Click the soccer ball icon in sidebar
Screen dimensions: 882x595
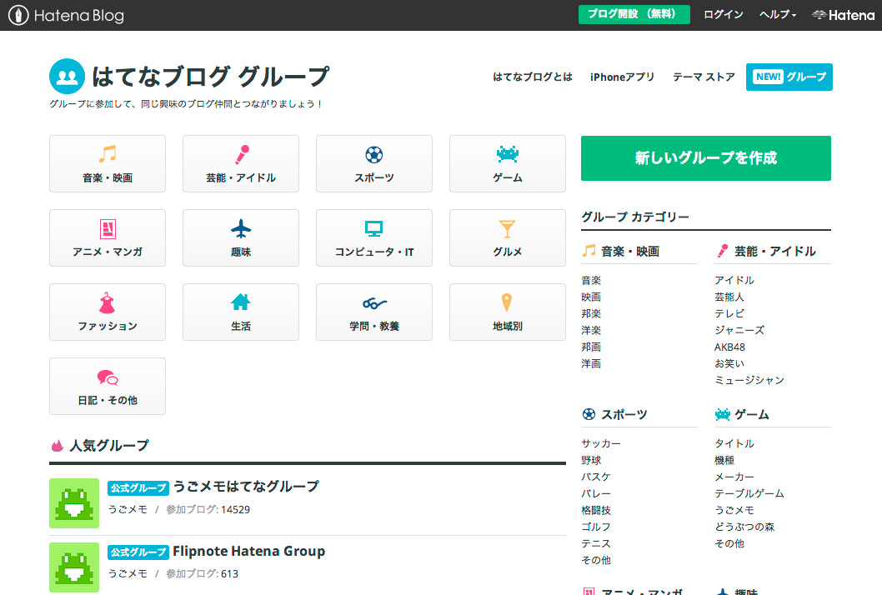[x=589, y=414]
